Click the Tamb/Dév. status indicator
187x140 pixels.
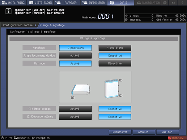click(177, 138)
